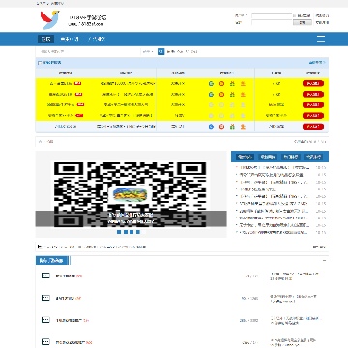Click the gray login button beside the password field
This screenshot has width=348, height=348.
[303, 23]
